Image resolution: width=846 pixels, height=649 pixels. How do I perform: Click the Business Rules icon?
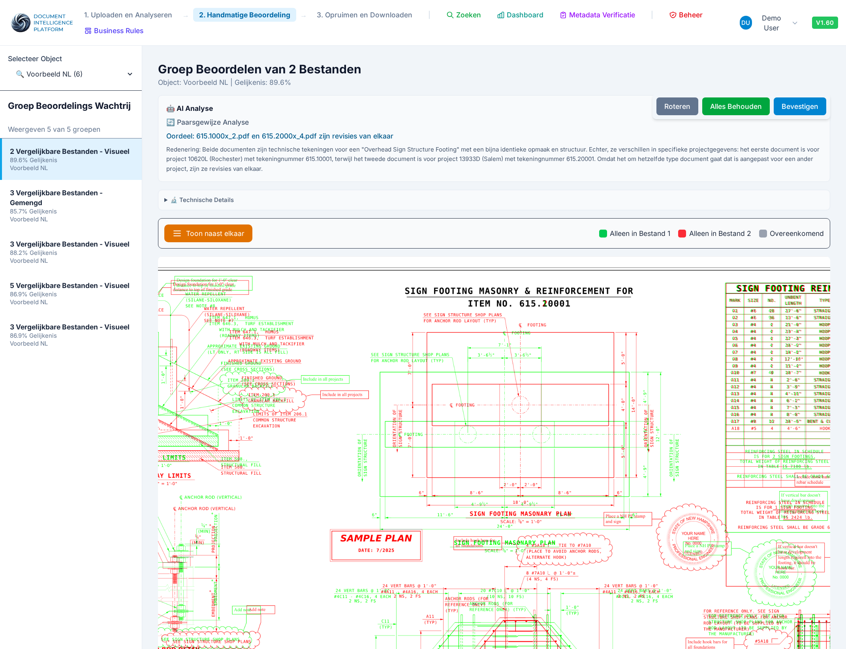click(88, 31)
